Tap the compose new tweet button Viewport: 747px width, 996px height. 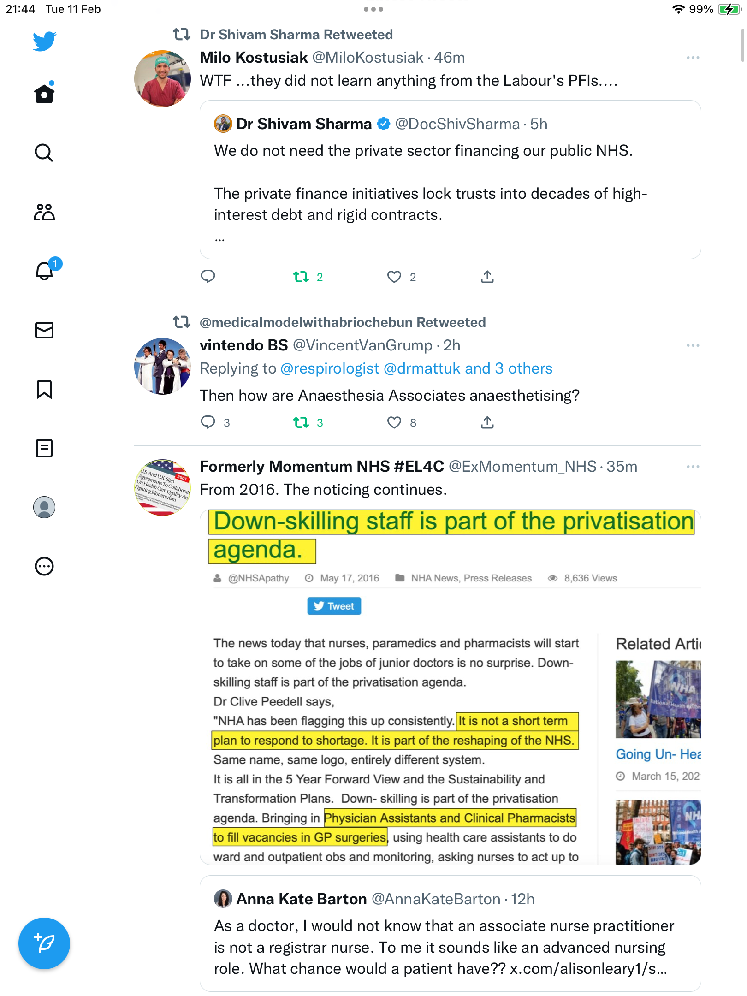[44, 943]
